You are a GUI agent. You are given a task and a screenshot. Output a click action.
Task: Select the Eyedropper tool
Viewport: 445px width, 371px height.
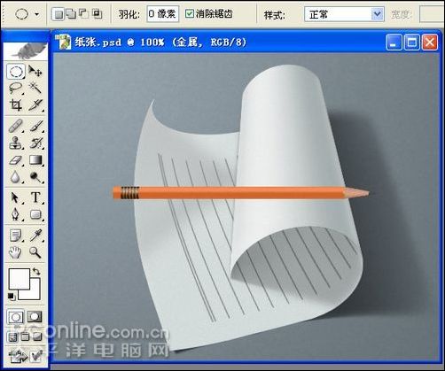35,236
